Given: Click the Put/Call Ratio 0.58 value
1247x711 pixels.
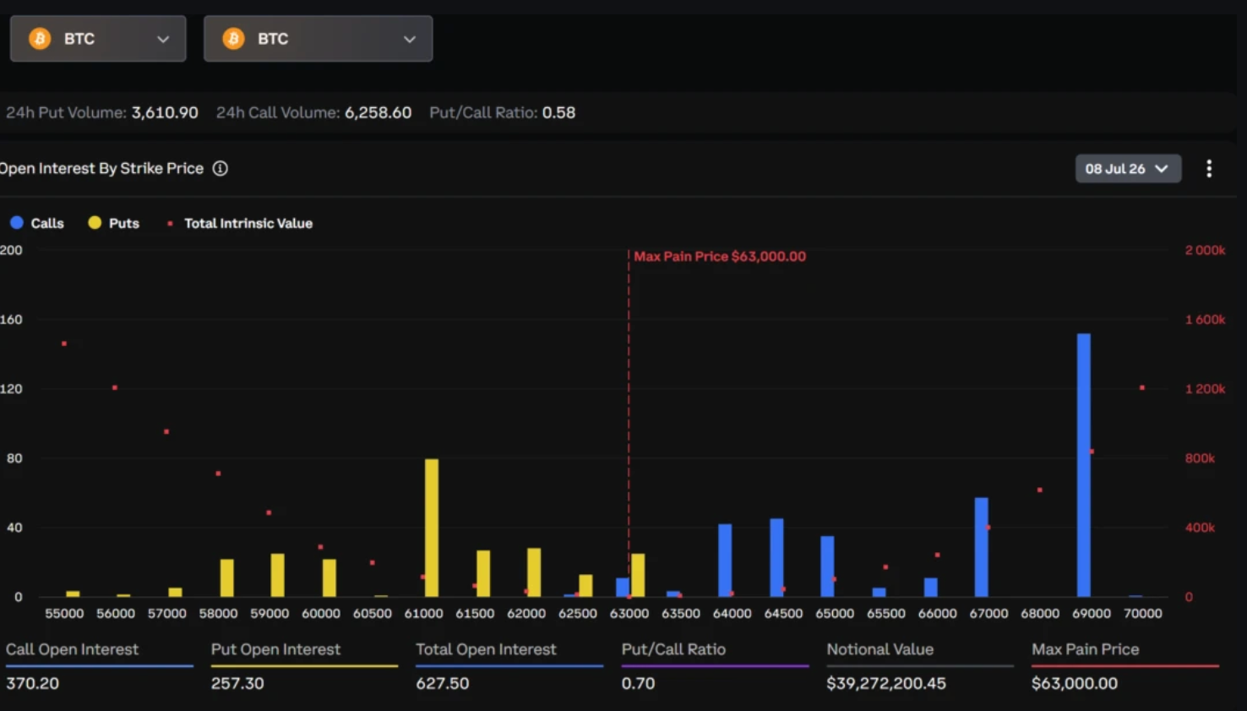Looking at the screenshot, I should tap(558, 112).
